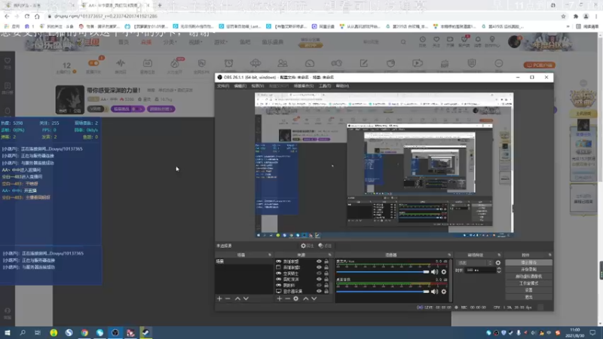Click the OBS Audio Mixer vertical scrollbar
Screen dimensions: 603x339
click(450, 279)
